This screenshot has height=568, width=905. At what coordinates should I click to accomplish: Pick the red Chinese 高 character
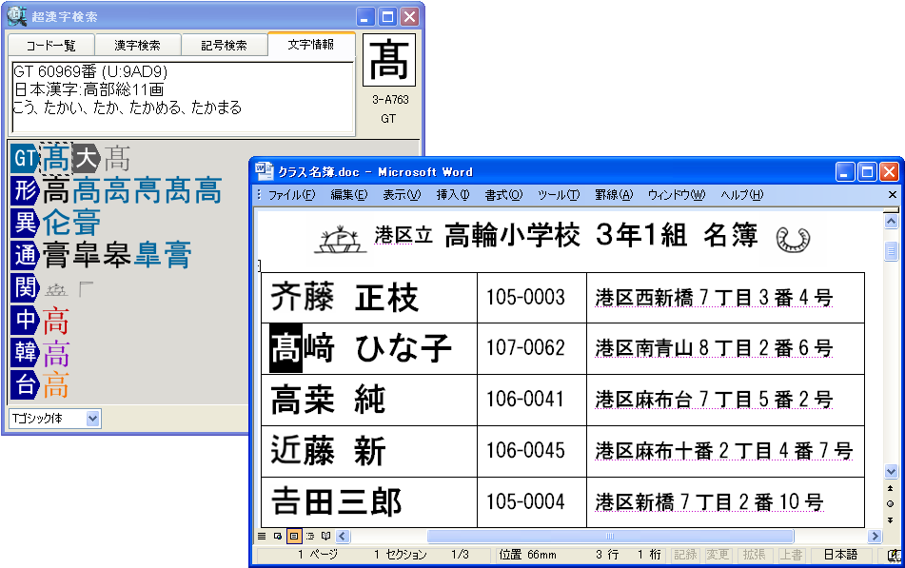pyautogui.click(x=56, y=321)
